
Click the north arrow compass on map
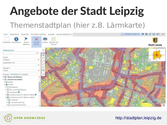click(44, 102)
